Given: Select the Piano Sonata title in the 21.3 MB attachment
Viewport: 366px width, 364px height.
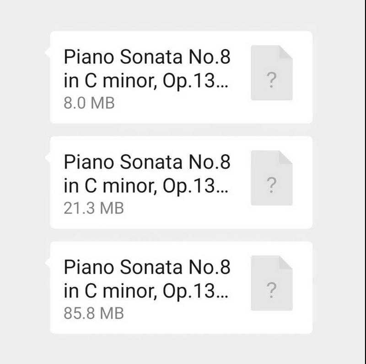Looking at the screenshot, I should pos(147,174).
